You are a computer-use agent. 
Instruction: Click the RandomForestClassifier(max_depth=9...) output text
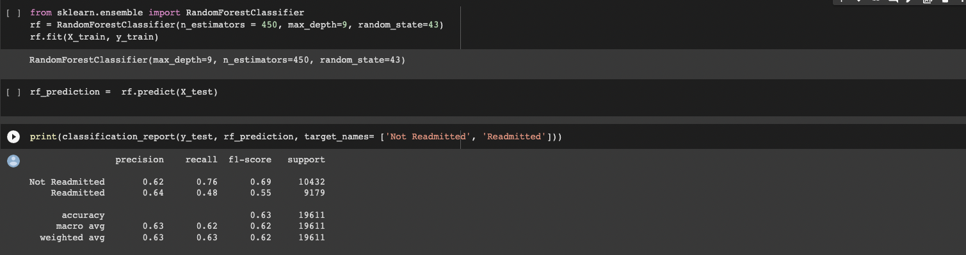[217, 60]
